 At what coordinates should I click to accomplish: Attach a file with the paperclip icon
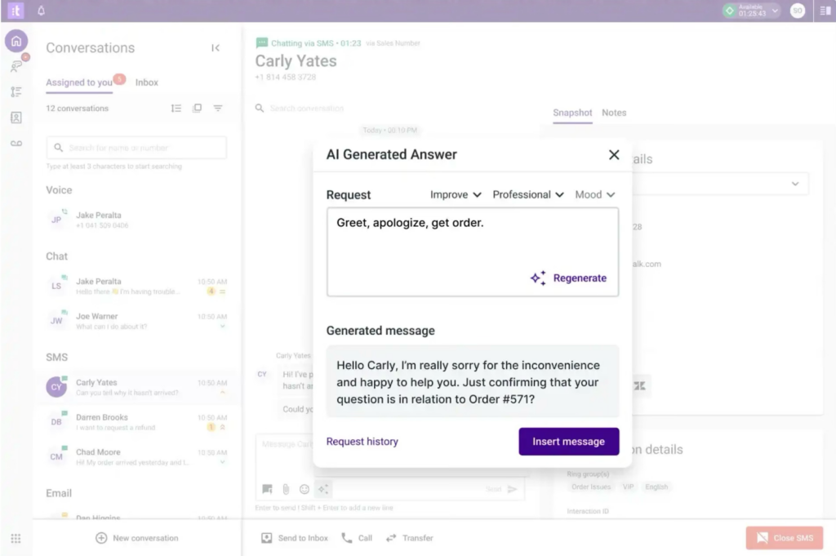click(x=286, y=488)
